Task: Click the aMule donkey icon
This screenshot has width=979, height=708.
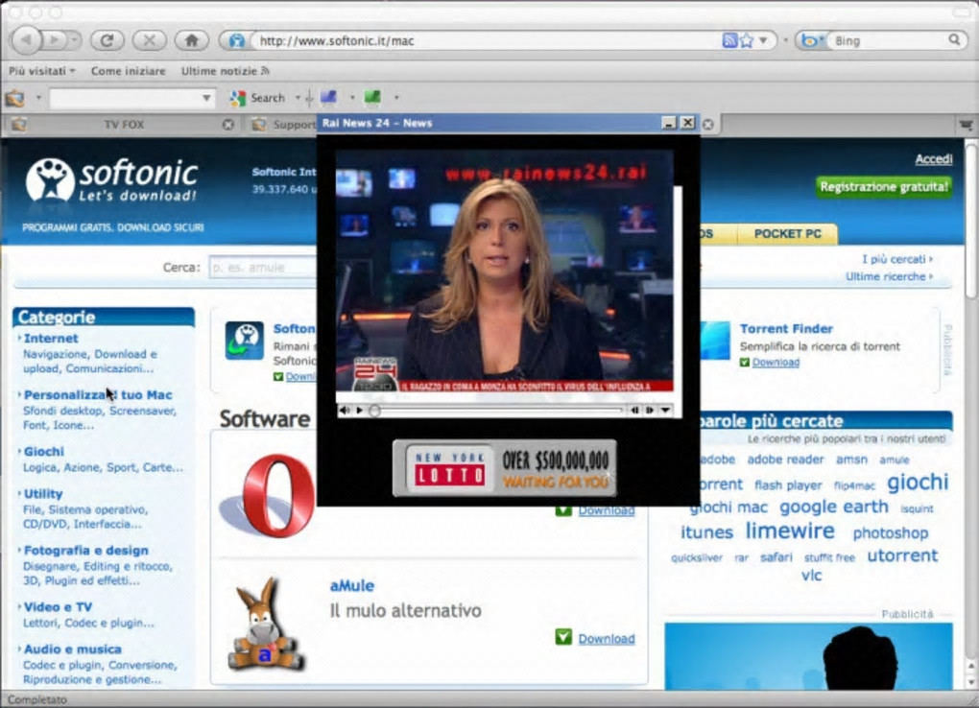Action: click(265, 625)
